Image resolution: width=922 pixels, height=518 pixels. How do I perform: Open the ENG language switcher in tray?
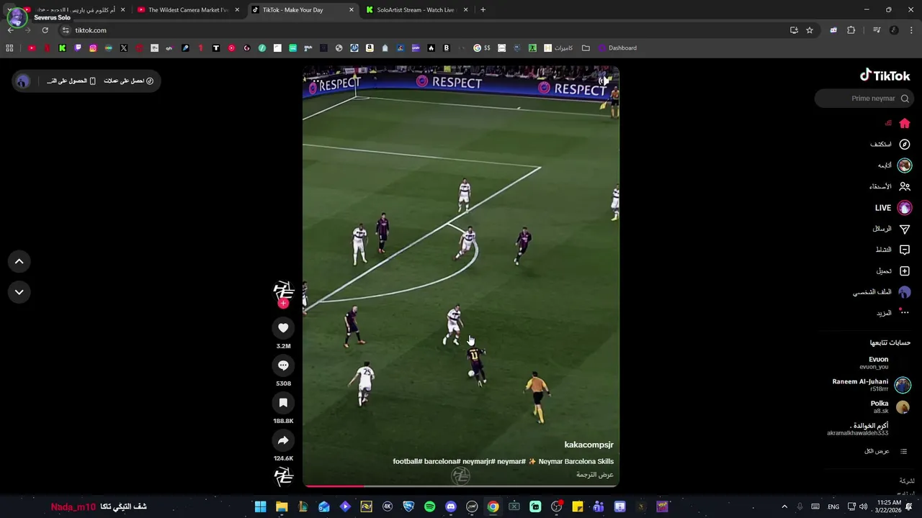833,506
